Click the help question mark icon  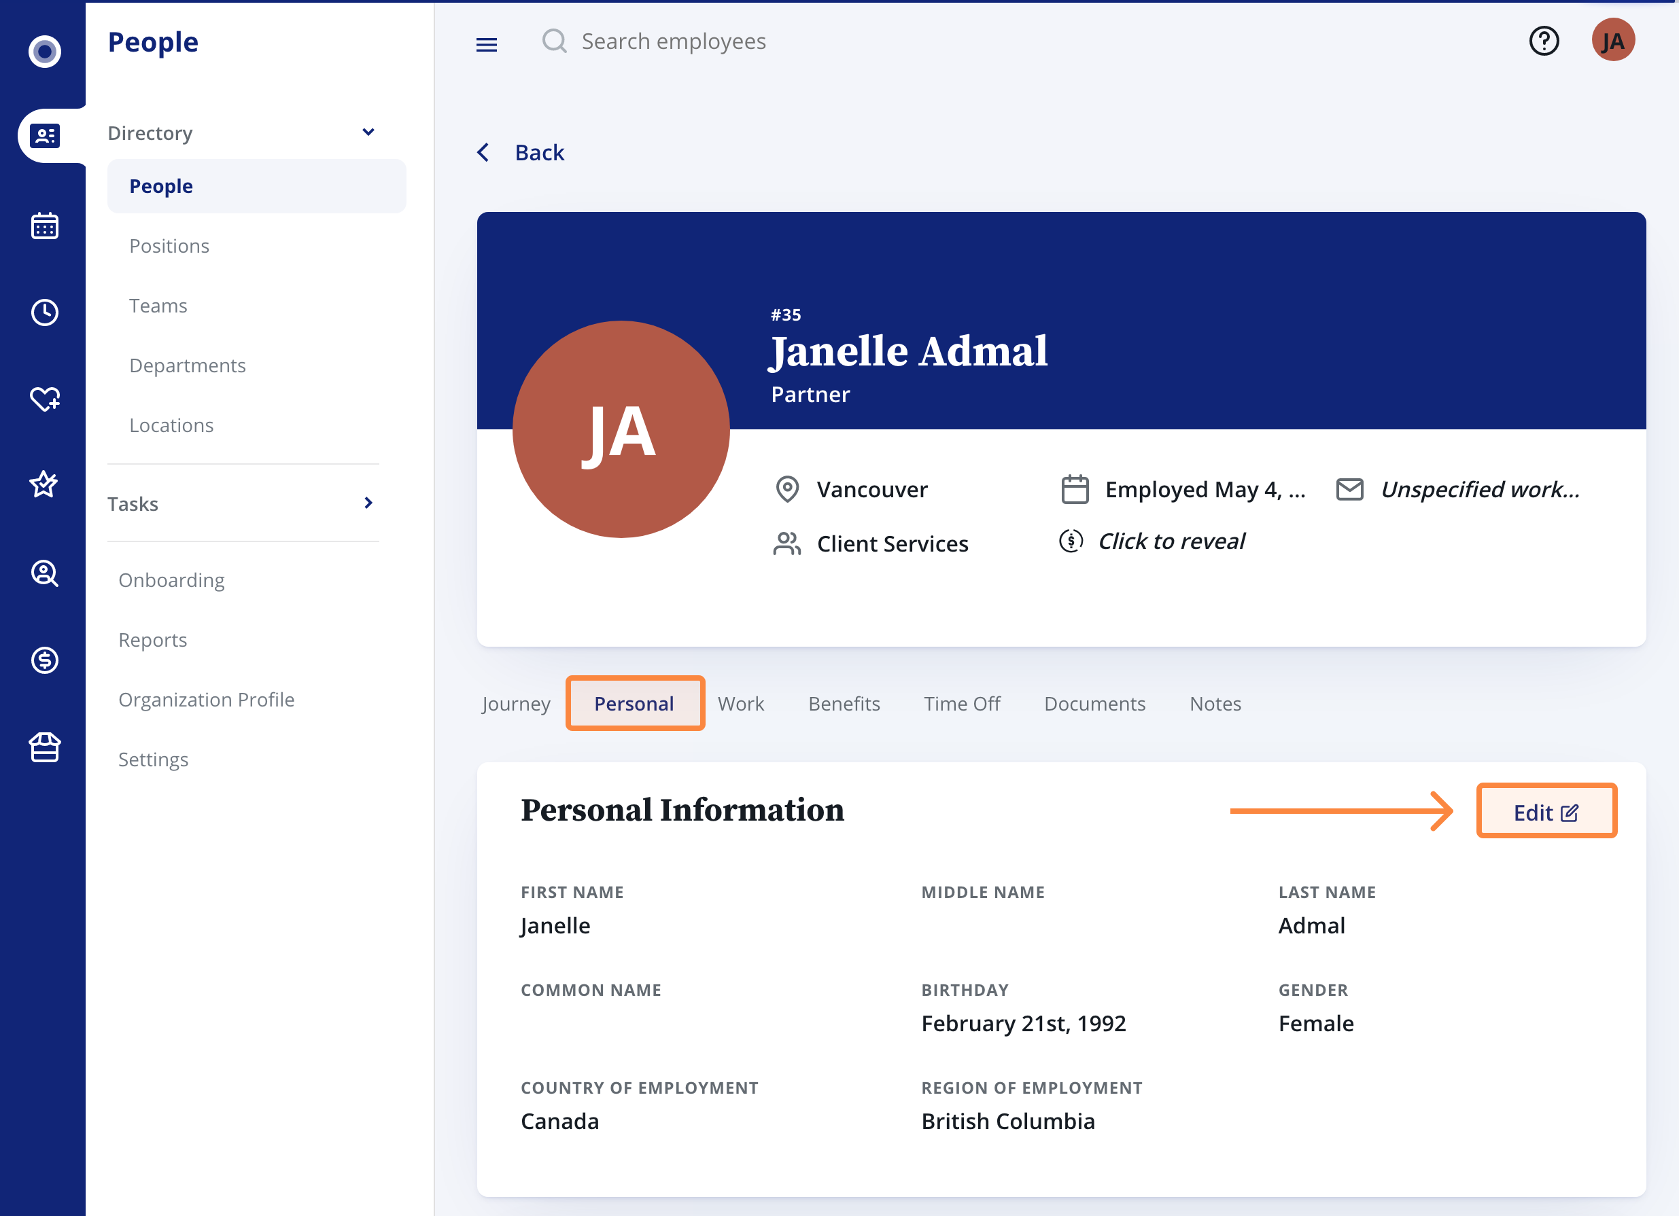[1544, 41]
